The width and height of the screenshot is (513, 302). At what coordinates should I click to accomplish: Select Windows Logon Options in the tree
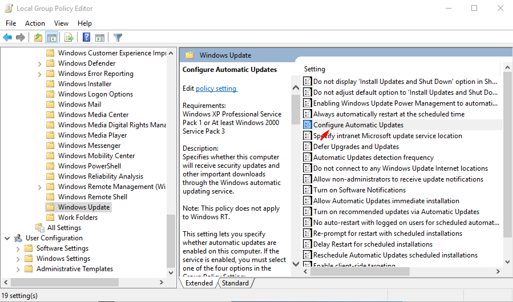point(95,94)
